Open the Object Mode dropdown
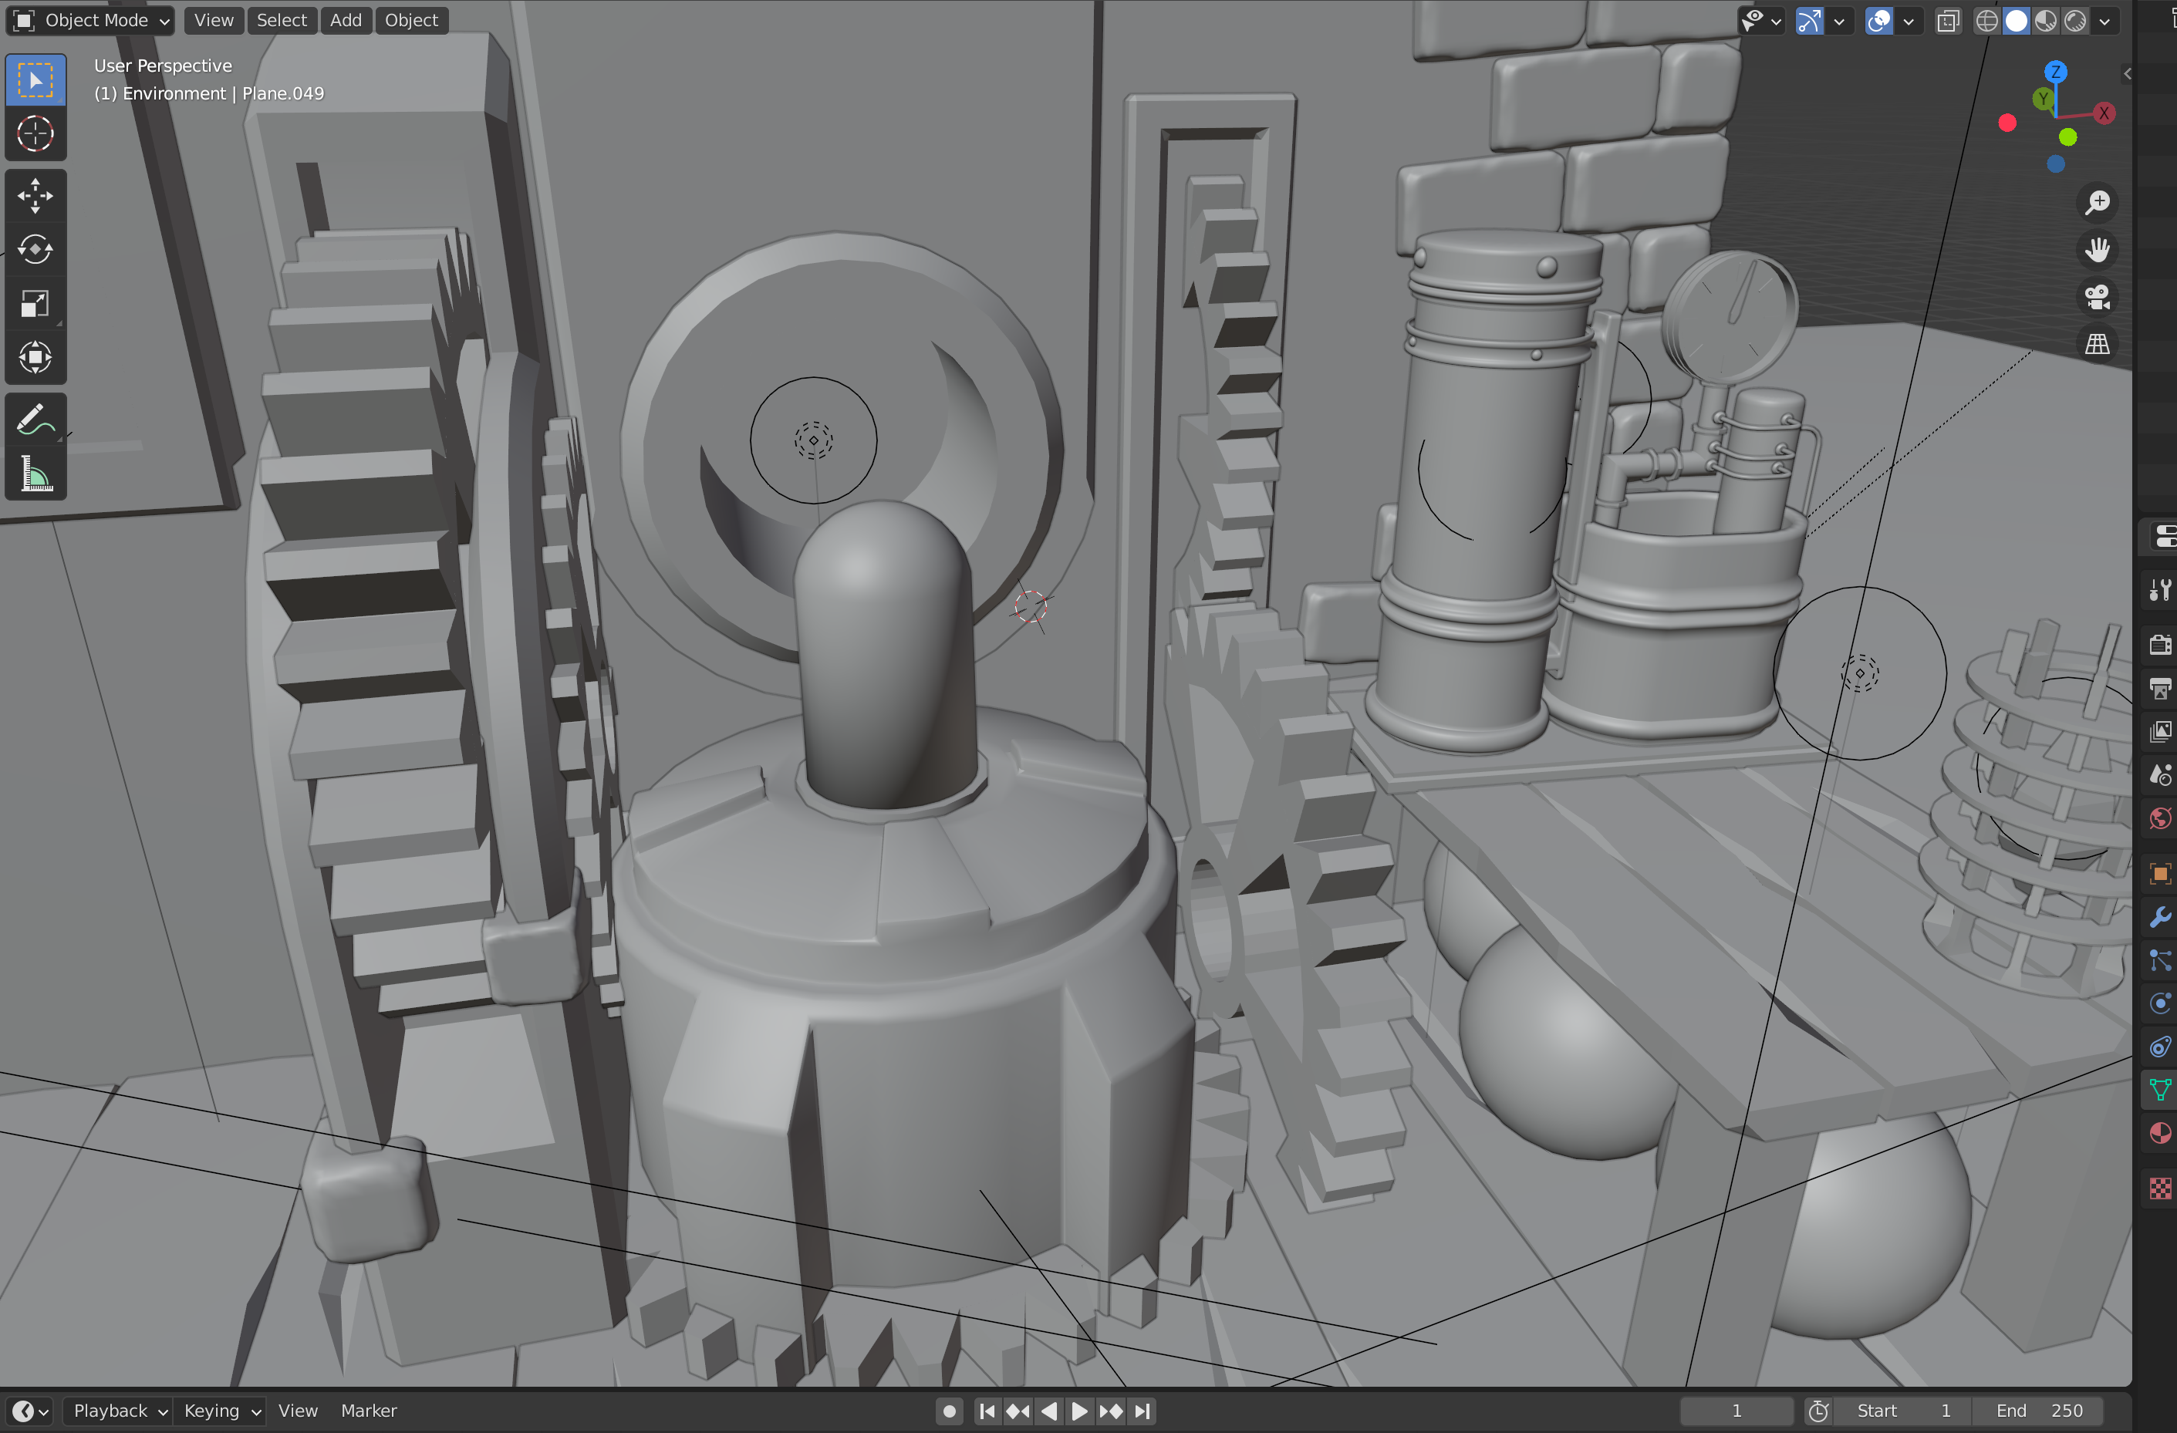Screen dimensions: 2177x1433 pyautogui.click(x=89, y=20)
